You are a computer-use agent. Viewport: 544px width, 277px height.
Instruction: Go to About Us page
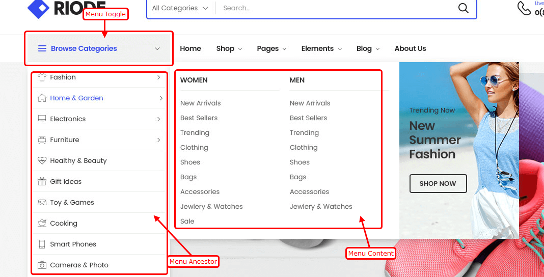click(x=410, y=49)
